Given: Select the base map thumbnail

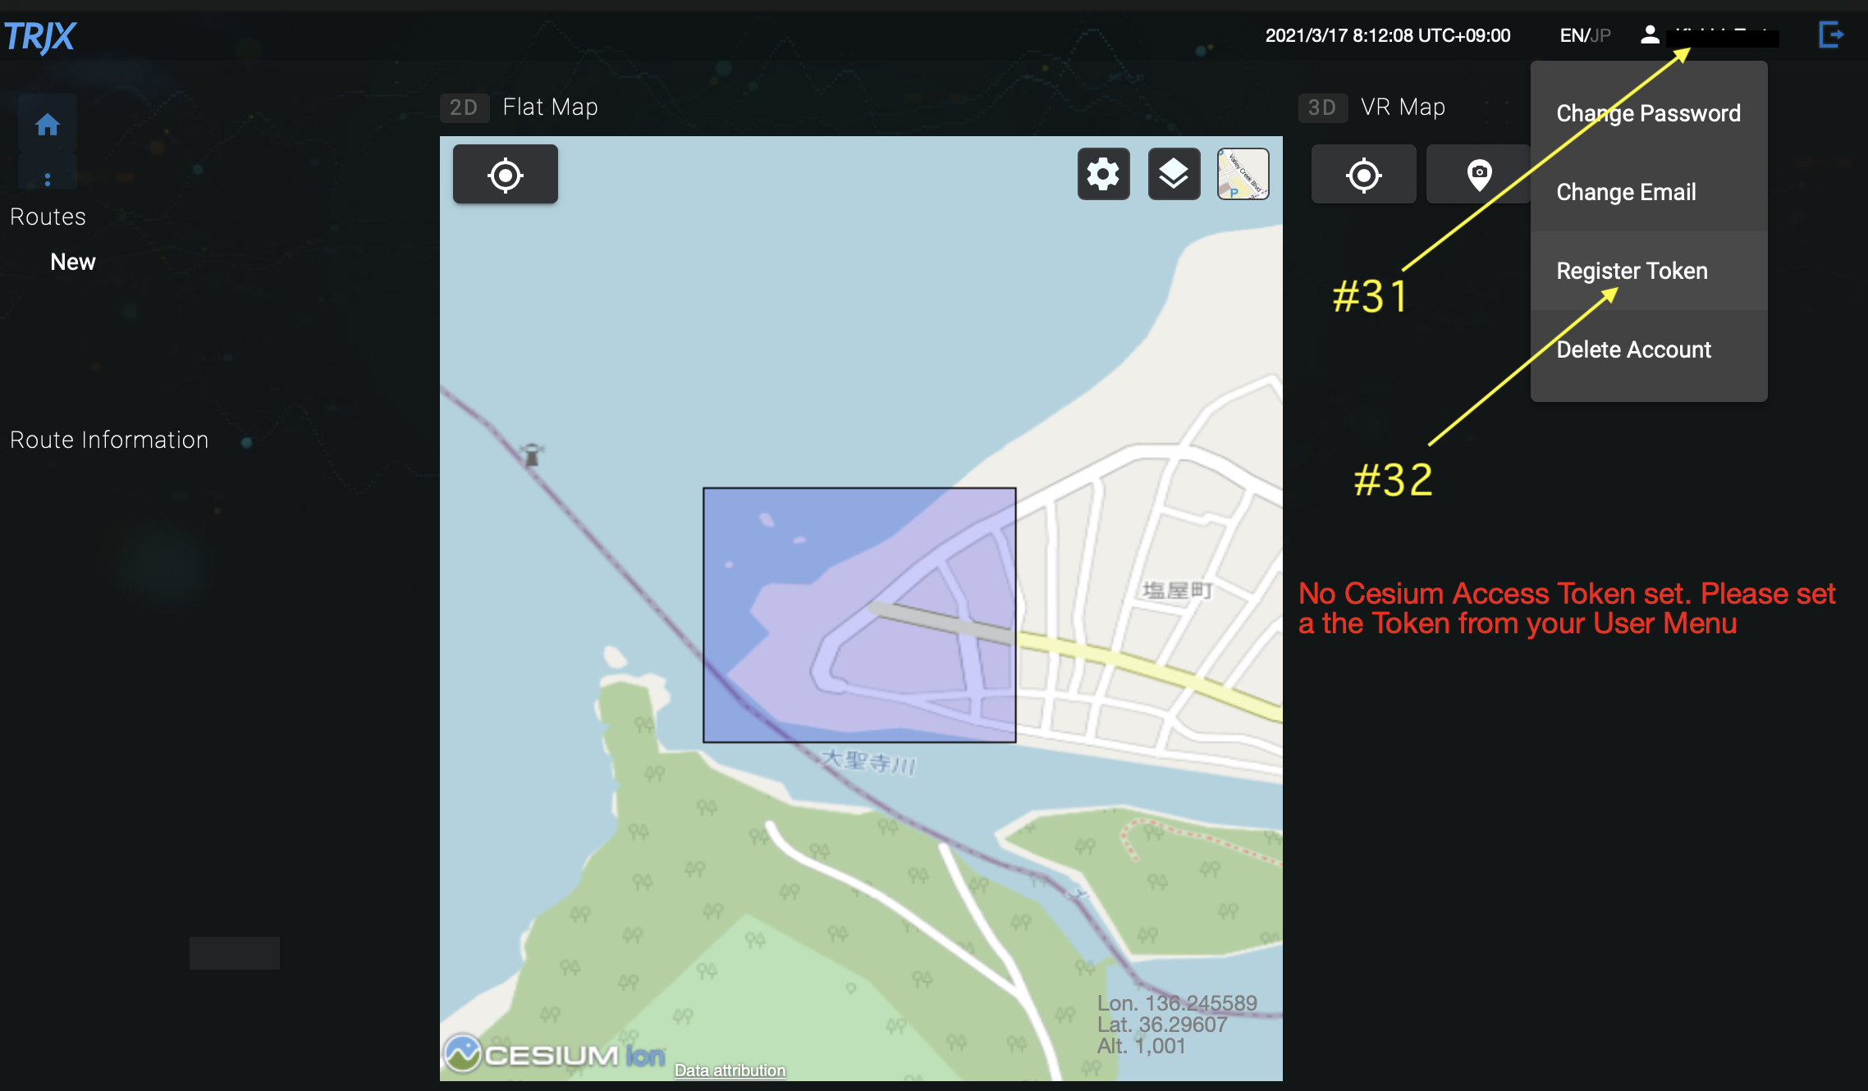Looking at the screenshot, I should (x=1243, y=174).
